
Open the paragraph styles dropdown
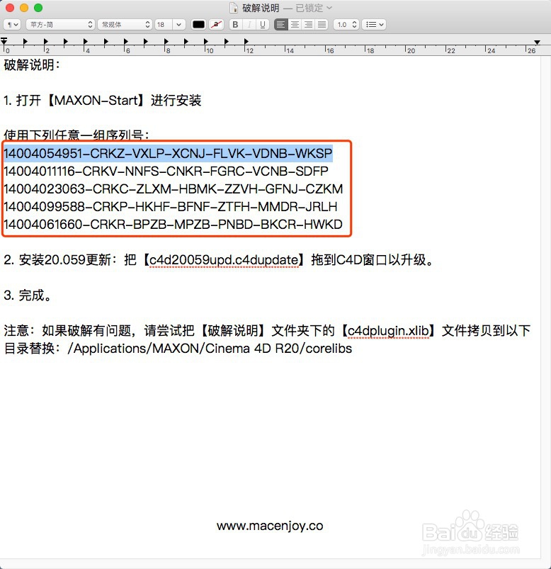click(x=12, y=24)
